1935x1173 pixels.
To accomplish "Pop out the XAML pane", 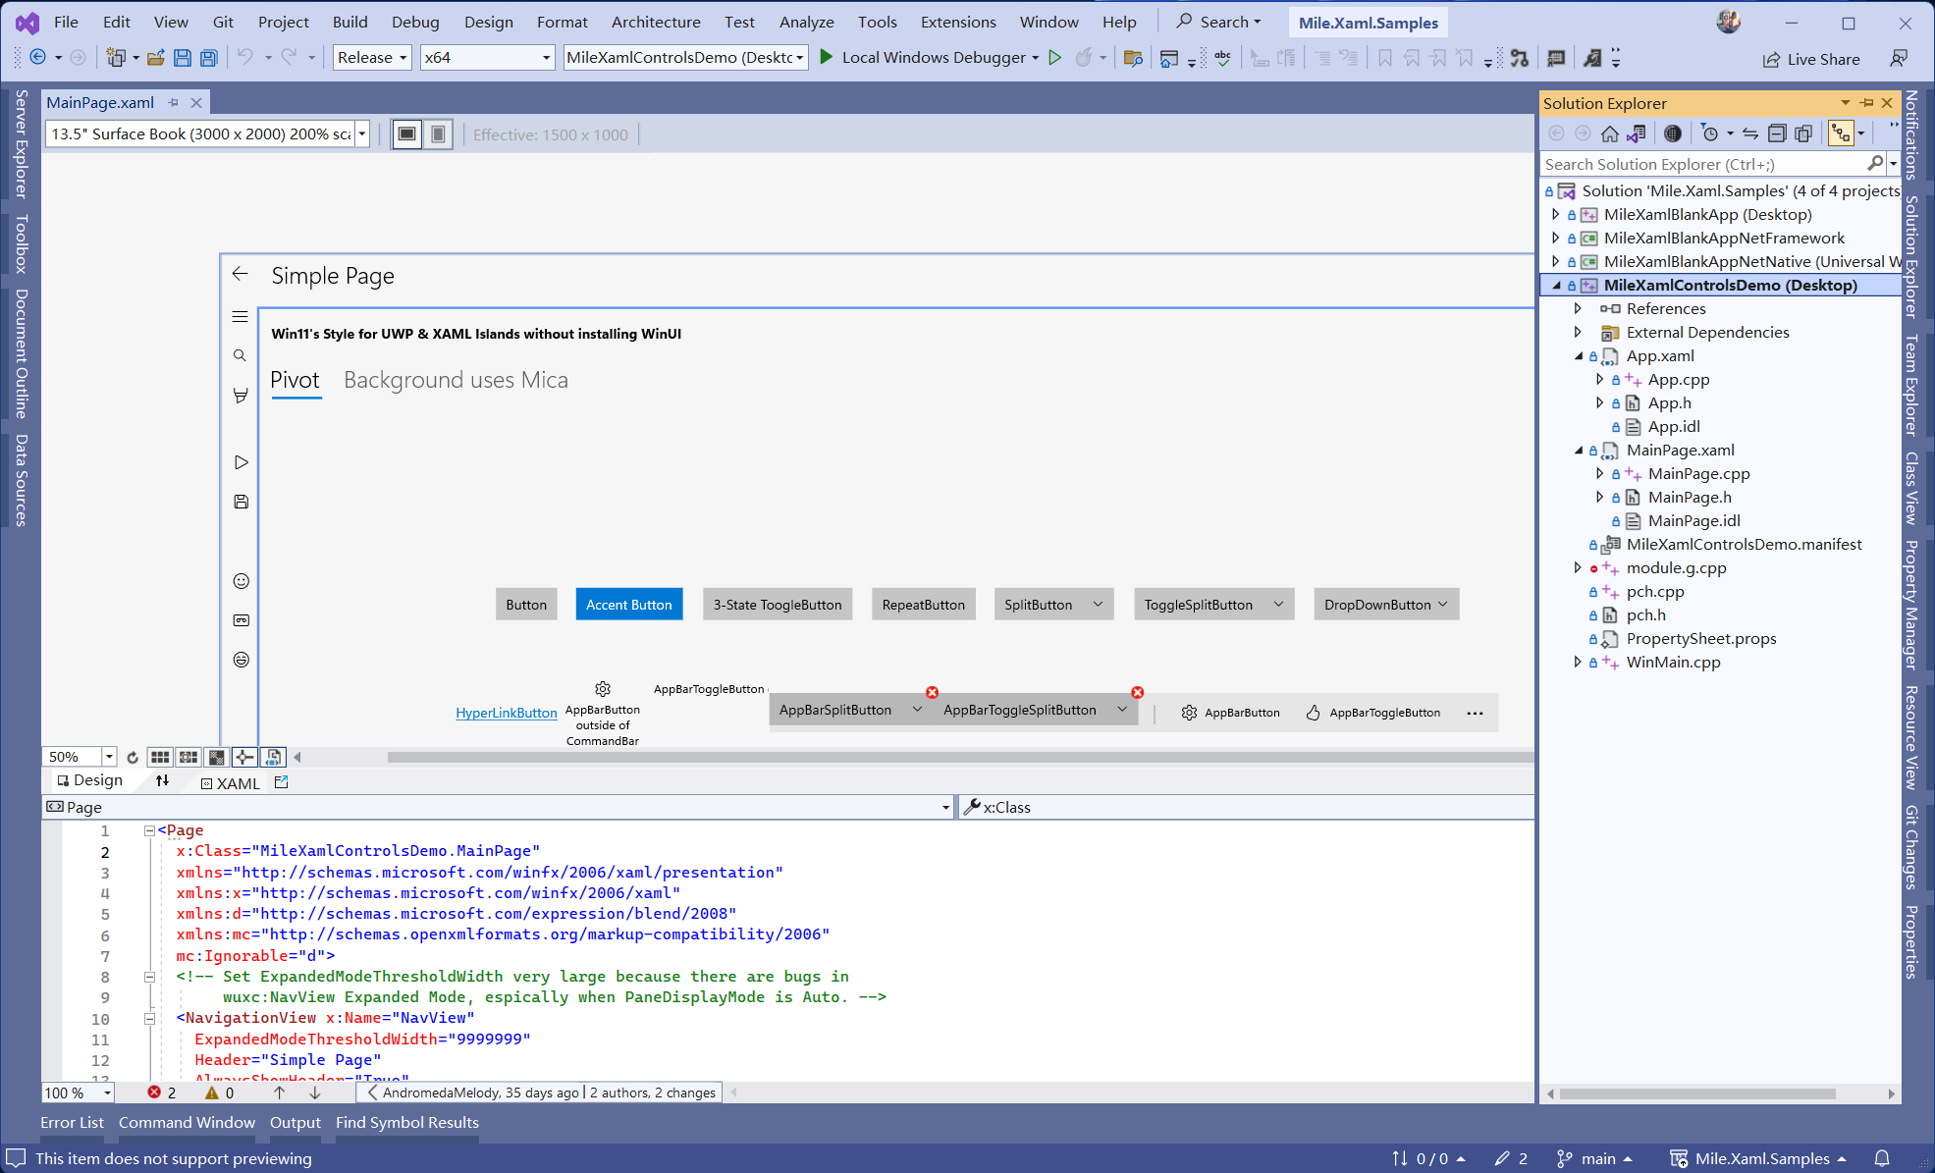I will click(282, 782).
